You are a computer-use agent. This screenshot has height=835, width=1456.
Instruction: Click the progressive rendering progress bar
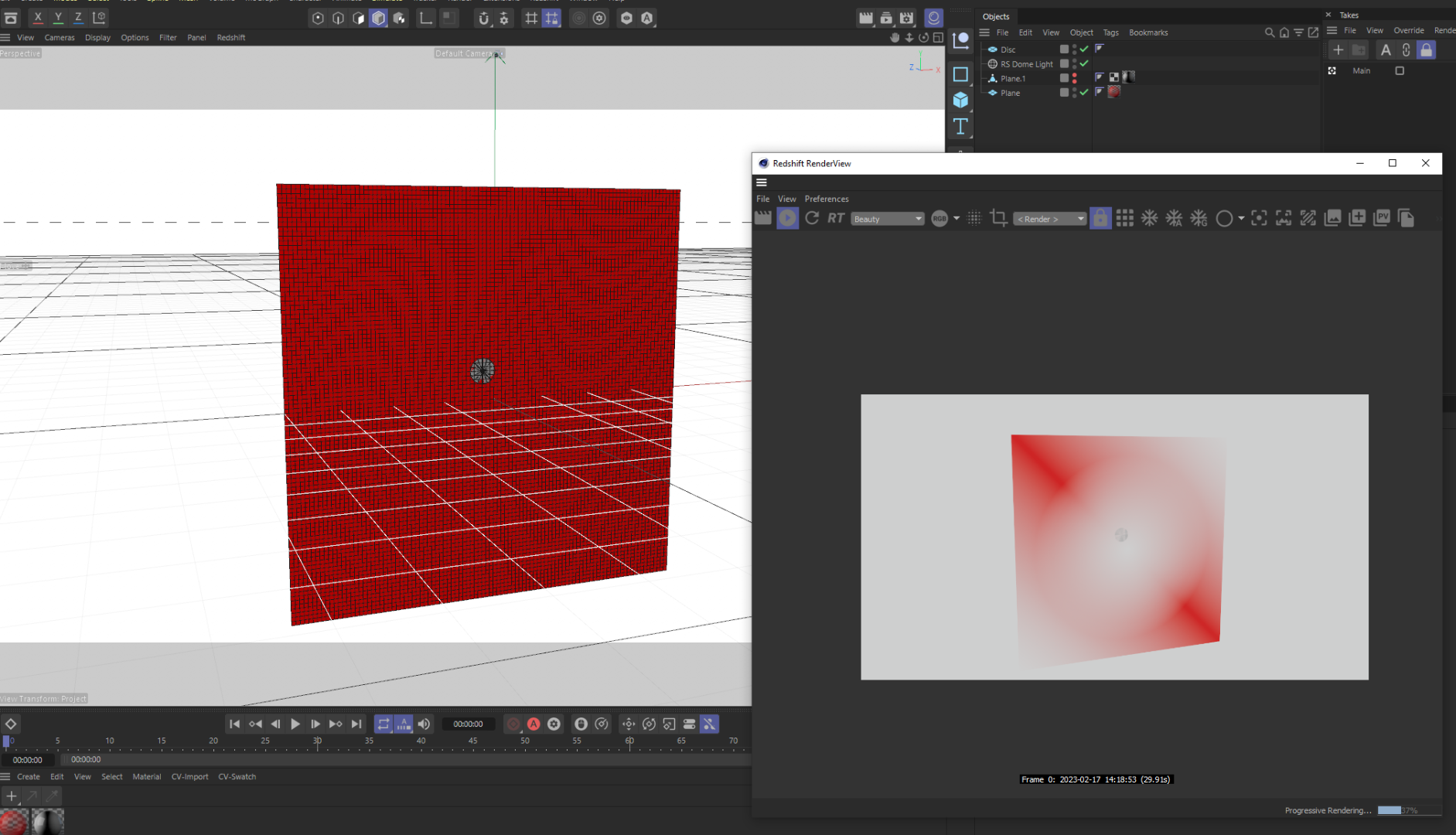coord(1408,810)
